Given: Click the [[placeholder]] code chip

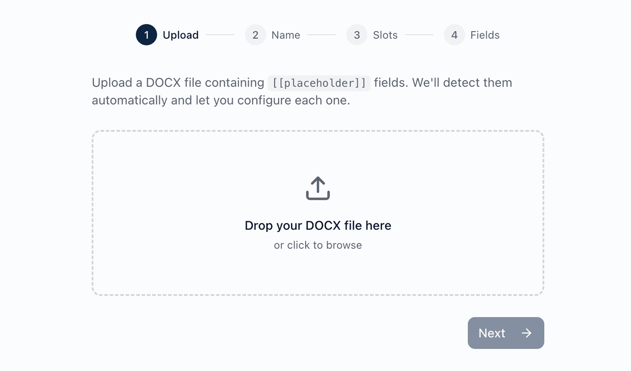Looking at the screenshot, I should tap(319, 83).
